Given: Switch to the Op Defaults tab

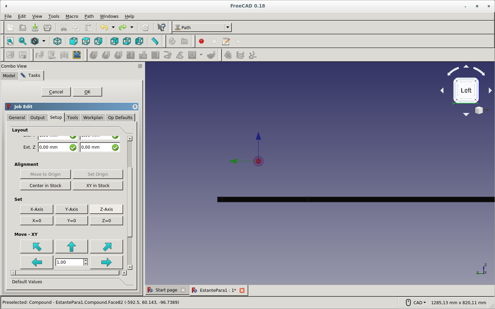Looking at the screenshot, I should pos(120,117).
